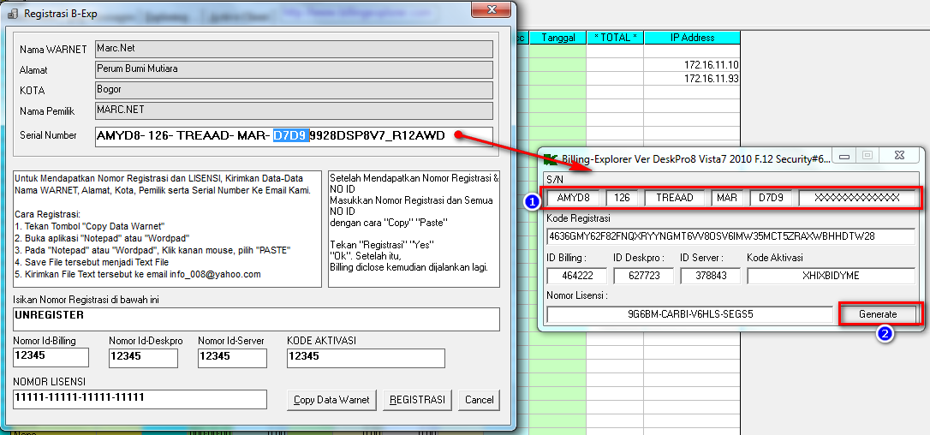This screenshot has width=930, height=435.
Task: Minimize the Billing-Explorer keygen window
Action: [845, 156]
